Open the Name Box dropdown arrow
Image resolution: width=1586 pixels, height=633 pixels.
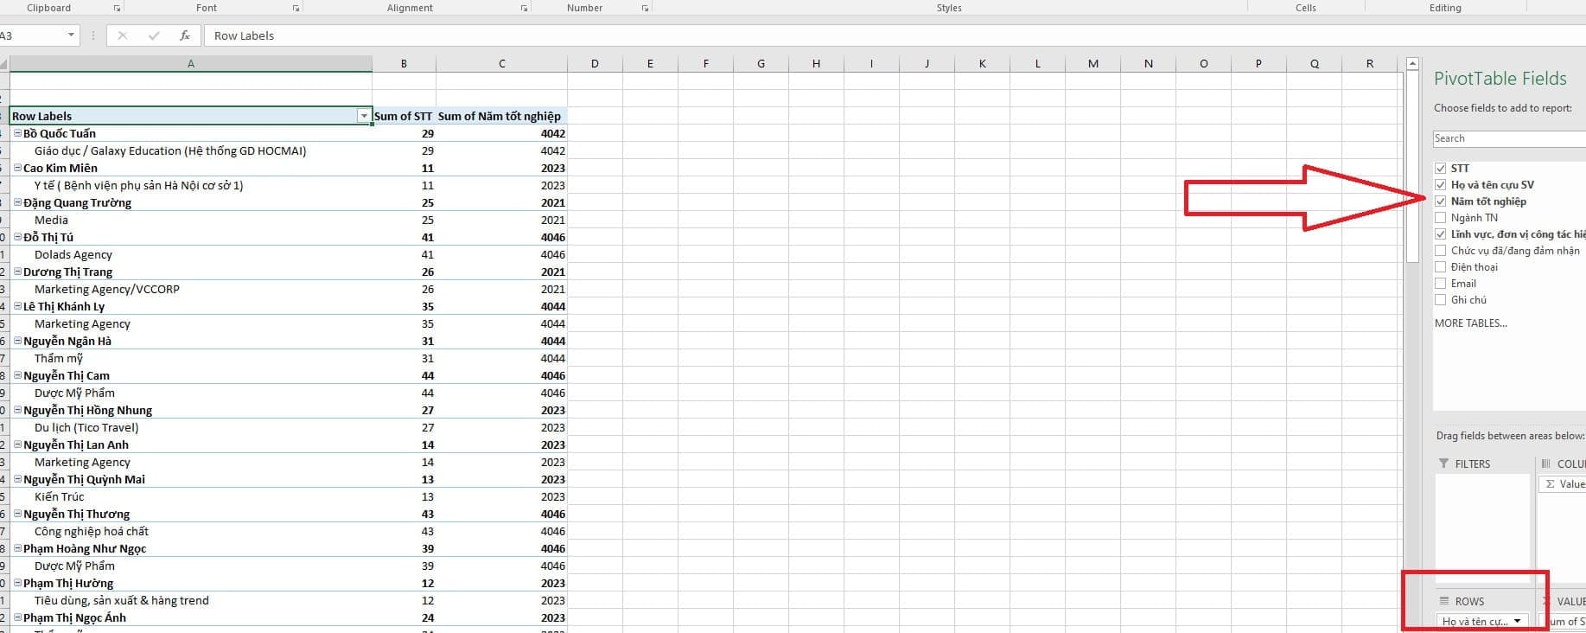[71, 35]
